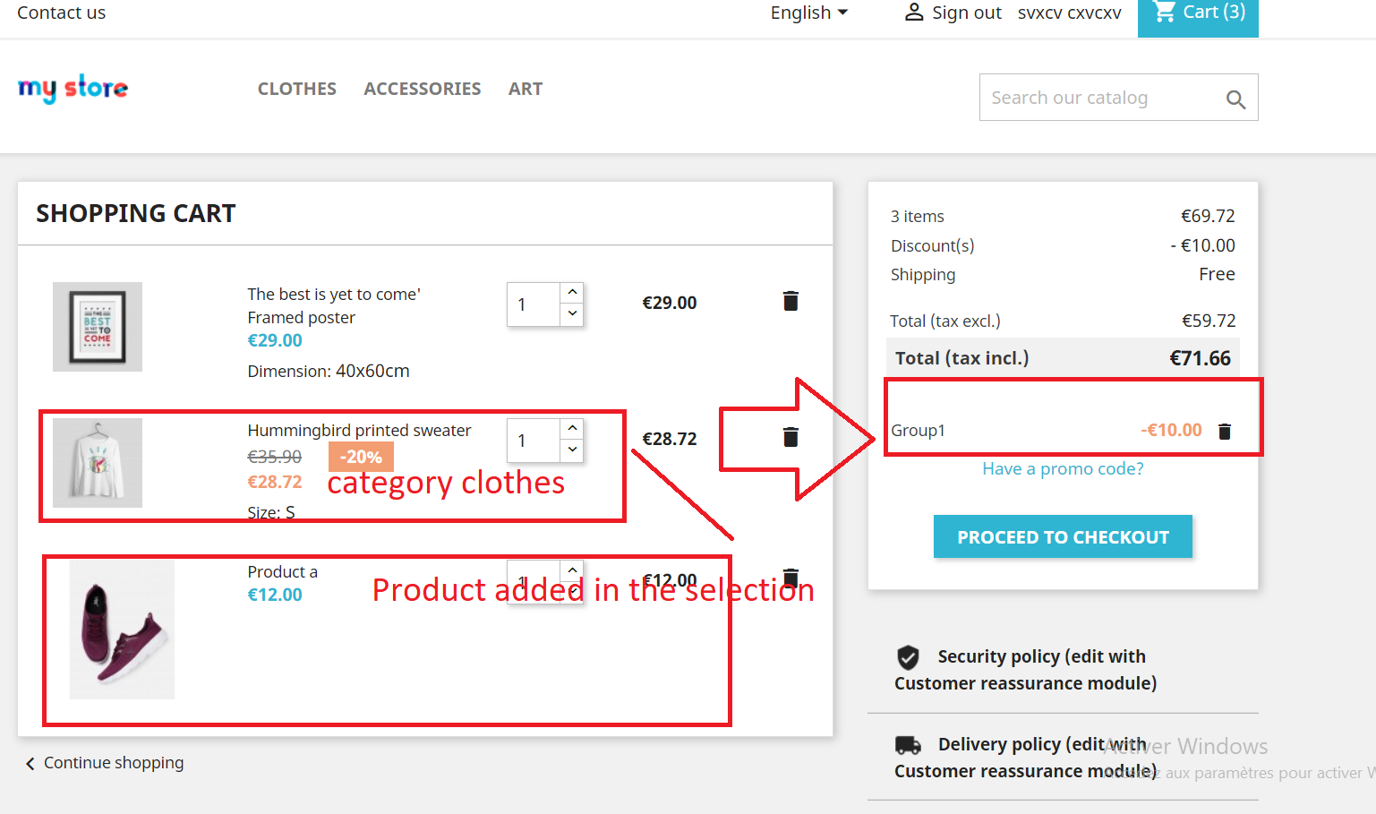Delete Hummingbird sweater via trash icon
Image resolution: width=1376 pixels, height=814 pixels.
click(x=790, y=436)
